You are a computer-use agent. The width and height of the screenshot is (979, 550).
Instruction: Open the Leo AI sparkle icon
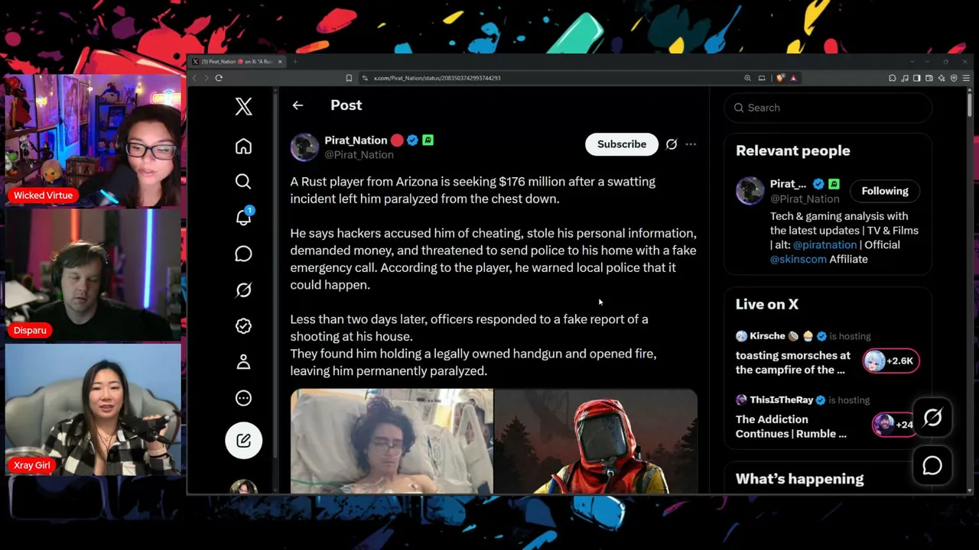coord(942,78)
